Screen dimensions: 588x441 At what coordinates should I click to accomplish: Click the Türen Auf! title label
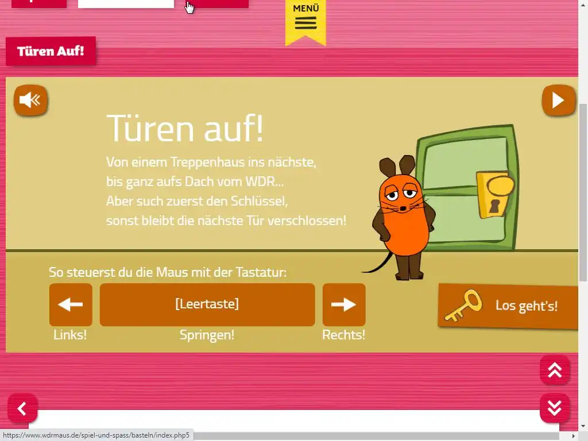pos(51,51)
